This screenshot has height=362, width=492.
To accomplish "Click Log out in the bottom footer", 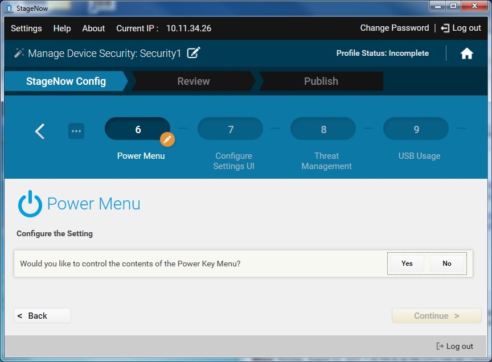I will [454, 346].
